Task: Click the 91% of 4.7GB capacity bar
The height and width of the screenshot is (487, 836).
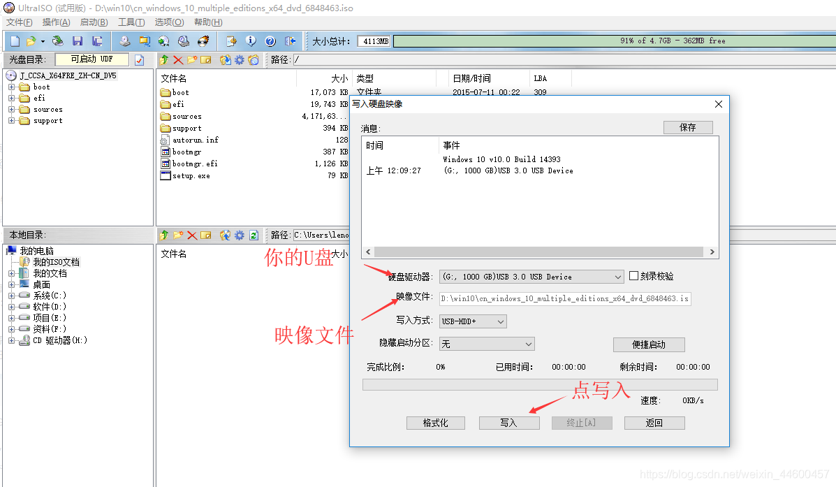Action: point(614,41)
